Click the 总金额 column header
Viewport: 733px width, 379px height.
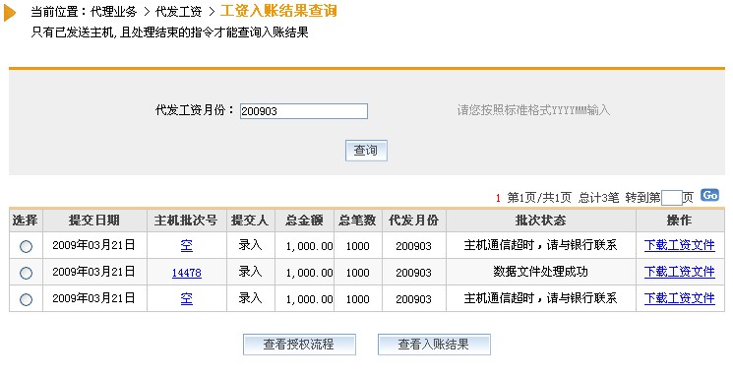pos(304,221)
